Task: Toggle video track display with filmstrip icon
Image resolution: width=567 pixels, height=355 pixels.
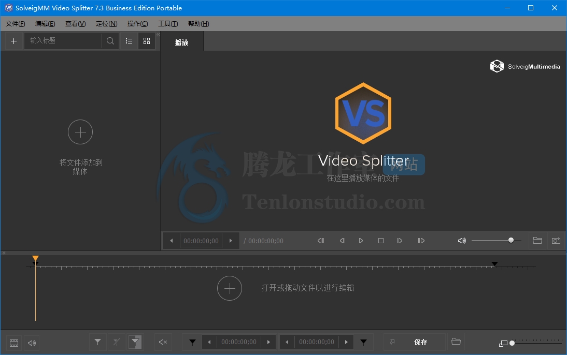Action: pos(14,343)
